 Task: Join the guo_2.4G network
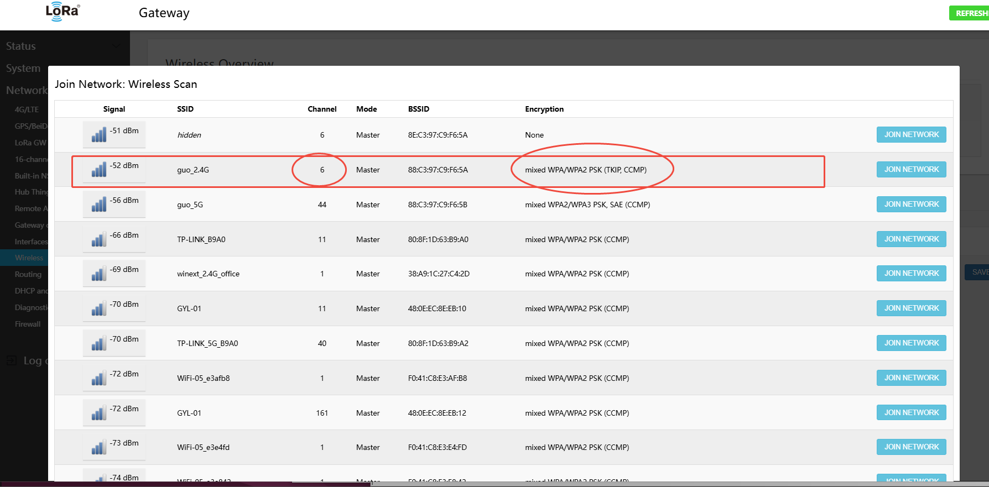(911, 170)
